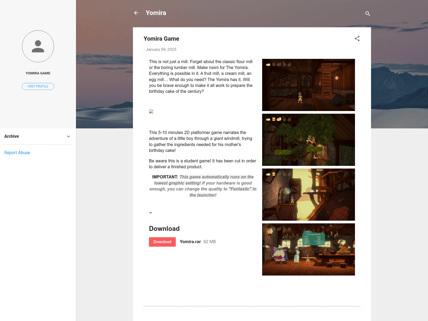
Task: Open the green tree foliage screenshot
Action: [x=308, y=140]
